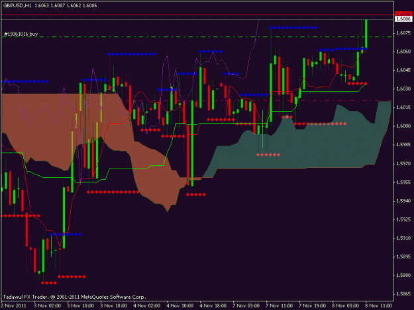
Task: Click the 1.5925 price axis label
Action: [x=403, y=219]
